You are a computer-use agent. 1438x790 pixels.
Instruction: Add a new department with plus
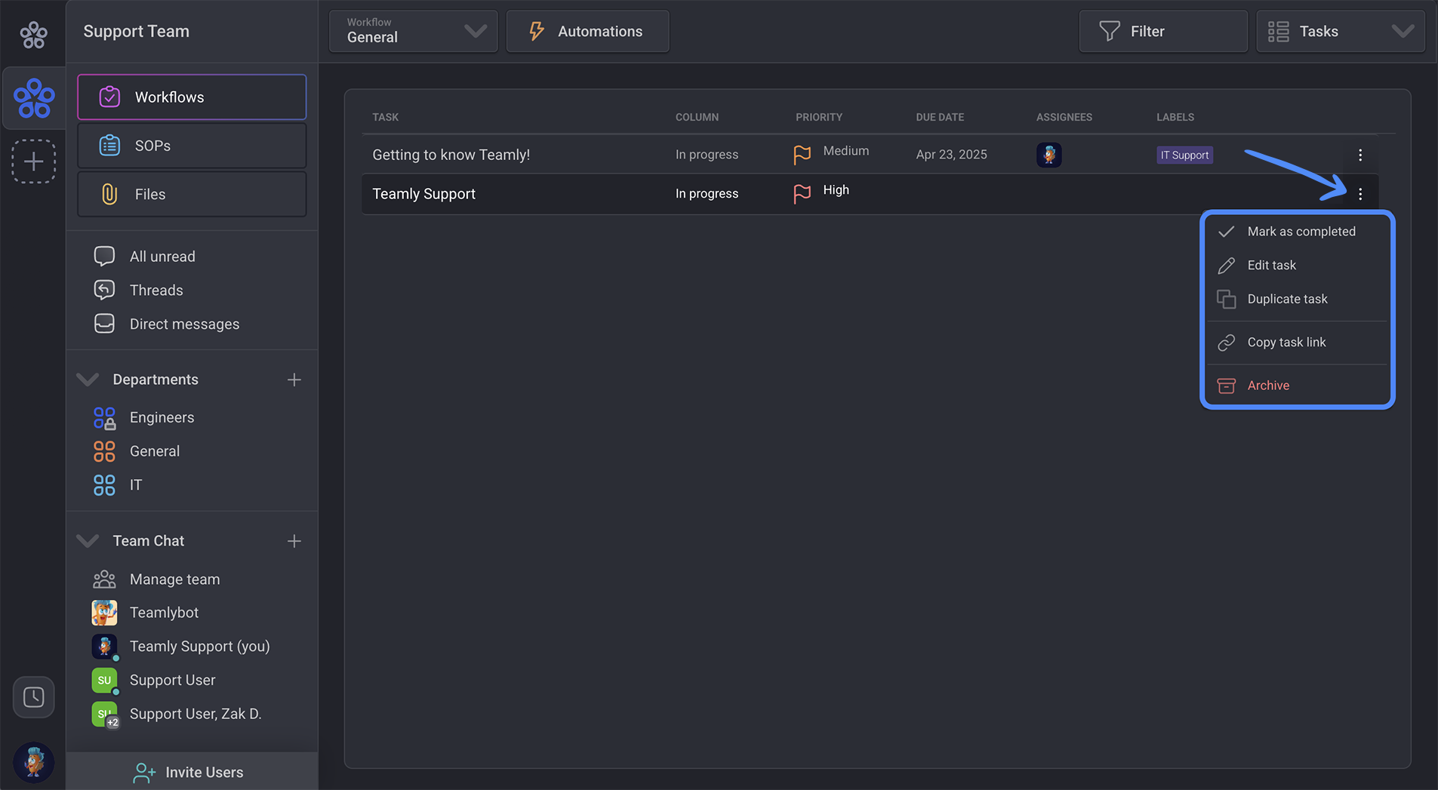[294, 380]
